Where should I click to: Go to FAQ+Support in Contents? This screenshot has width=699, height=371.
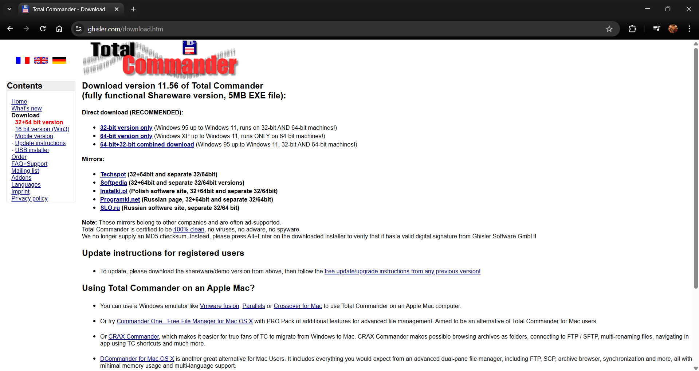point(29,164)
